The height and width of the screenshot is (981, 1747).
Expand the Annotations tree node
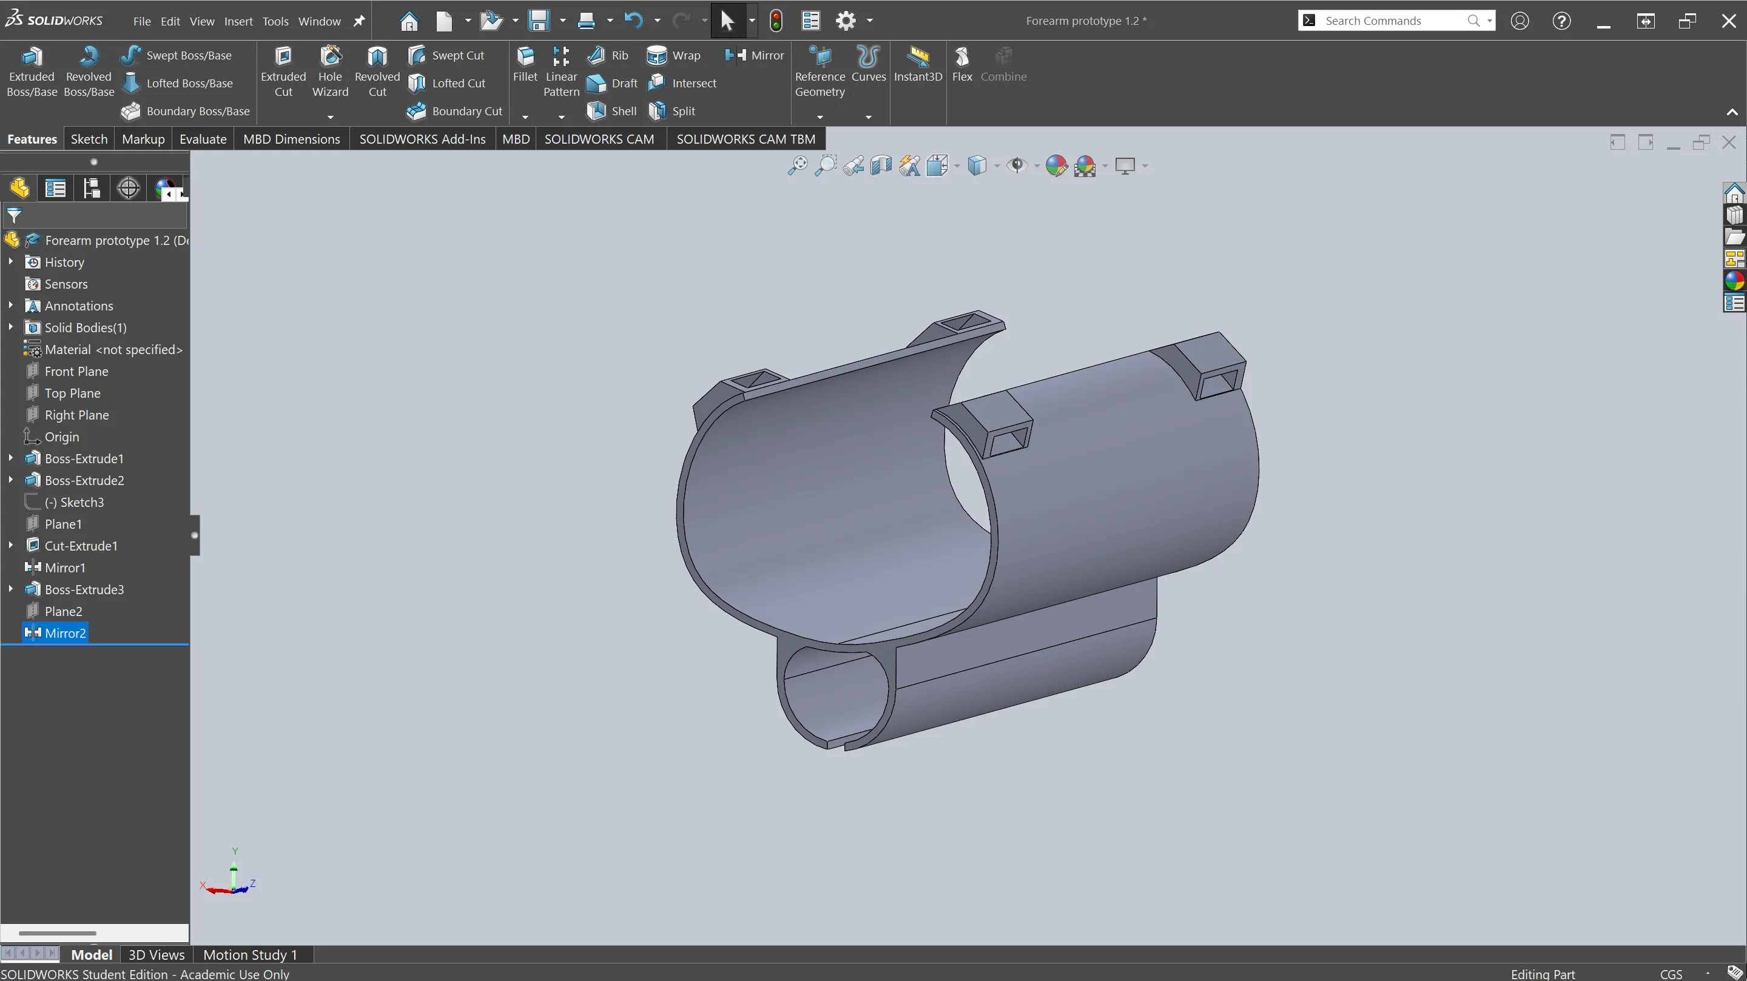[x=10, y=305]
